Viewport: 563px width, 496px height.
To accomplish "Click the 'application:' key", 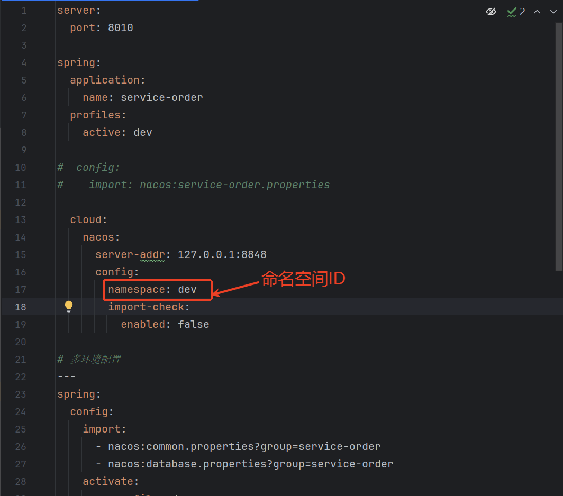I will (108, 80).
